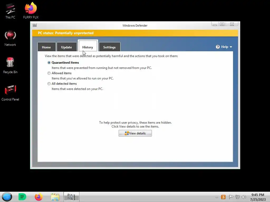Switch to the Home tab

[46, 47]
